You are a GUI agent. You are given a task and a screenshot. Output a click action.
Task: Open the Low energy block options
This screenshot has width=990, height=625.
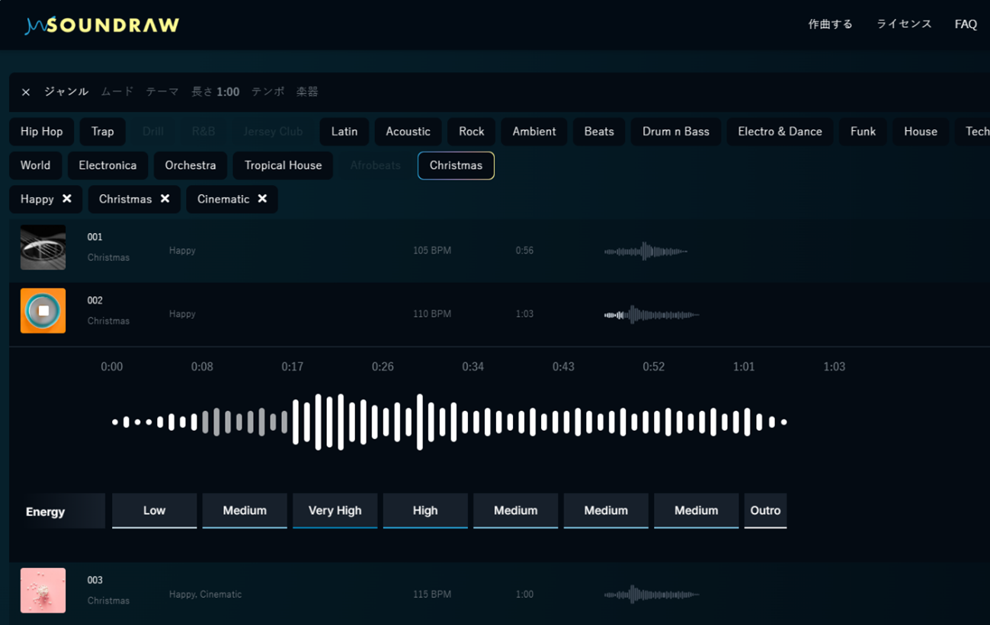pyautogui.click(x=154, y=511)
